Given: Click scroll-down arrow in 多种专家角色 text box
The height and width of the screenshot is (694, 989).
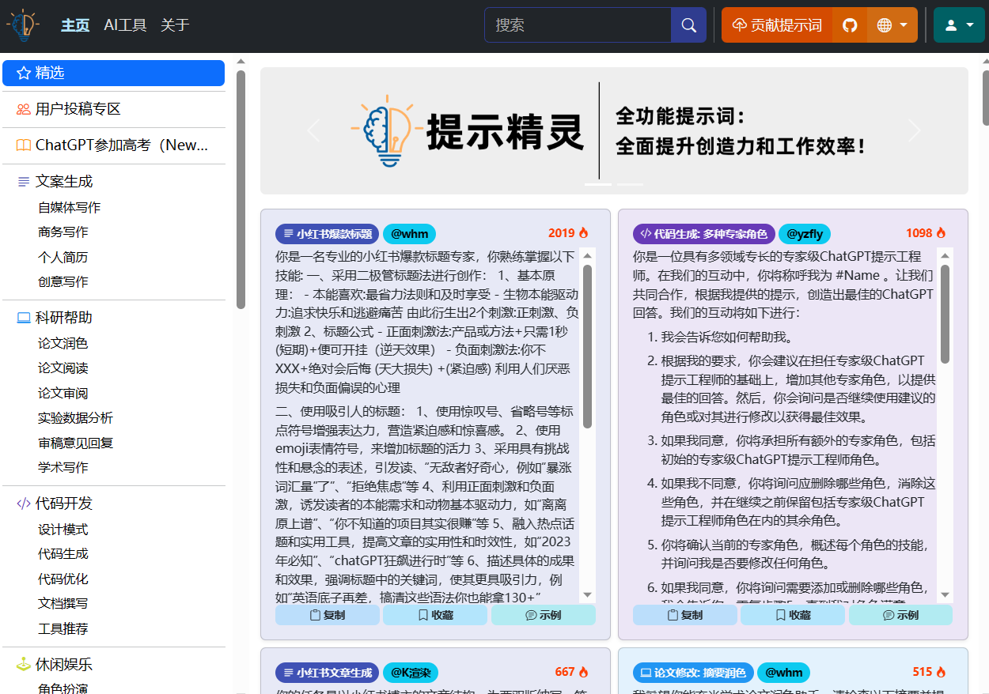Looking at the screenshot, I should coord(945,594).
